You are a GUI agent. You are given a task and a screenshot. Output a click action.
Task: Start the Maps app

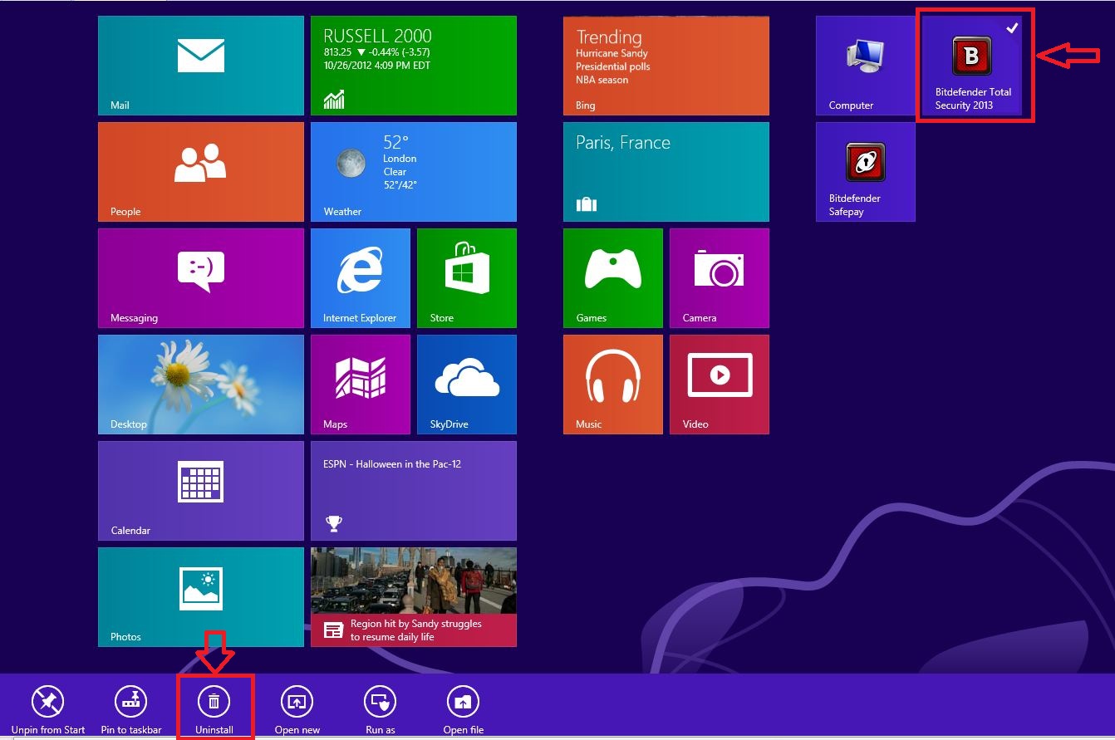[360, 384]
